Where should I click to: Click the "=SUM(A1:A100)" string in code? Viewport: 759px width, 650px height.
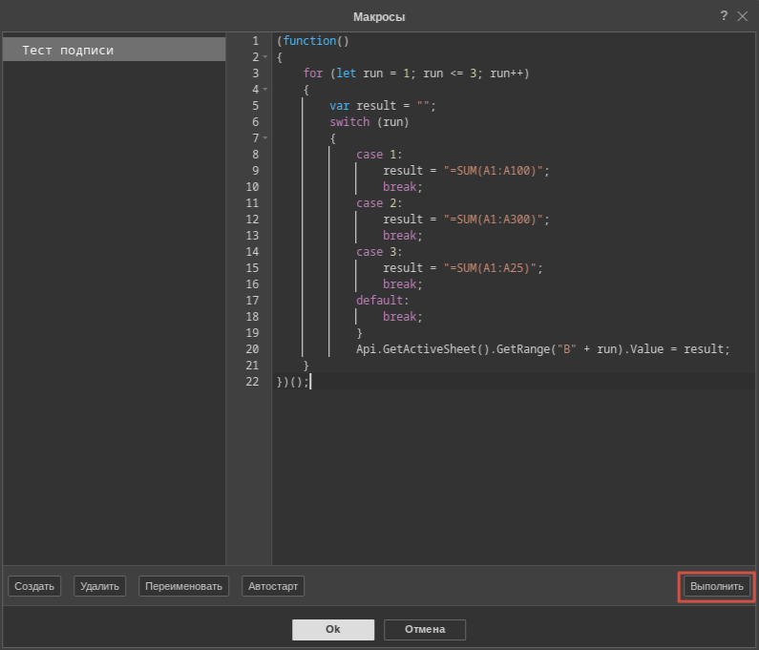coord(494,171)
